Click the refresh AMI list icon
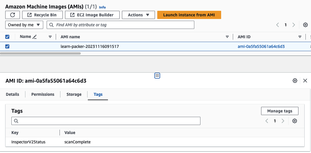This screenshot has height=153, width=311. 13,15
